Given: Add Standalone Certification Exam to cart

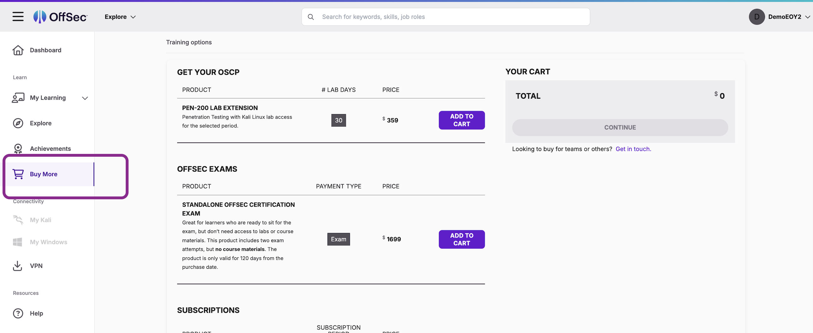Looking at the screenshot, I should pos(461,239).
